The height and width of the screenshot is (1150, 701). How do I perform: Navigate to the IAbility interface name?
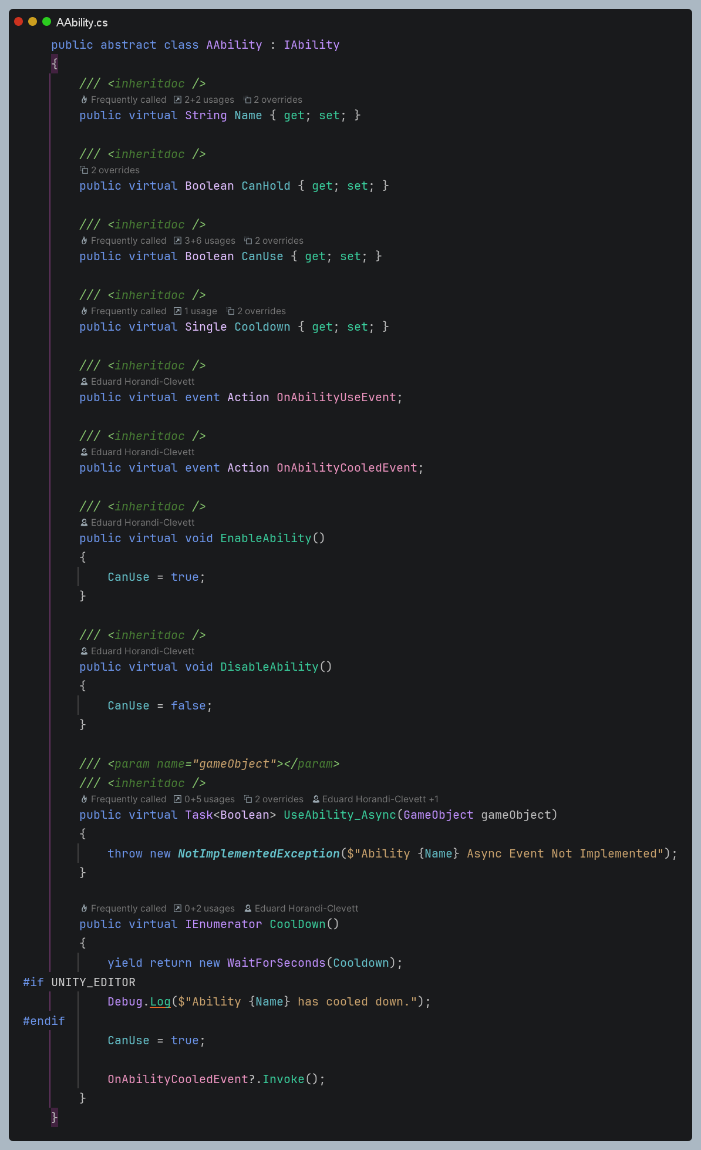click(x=311, y=45)
